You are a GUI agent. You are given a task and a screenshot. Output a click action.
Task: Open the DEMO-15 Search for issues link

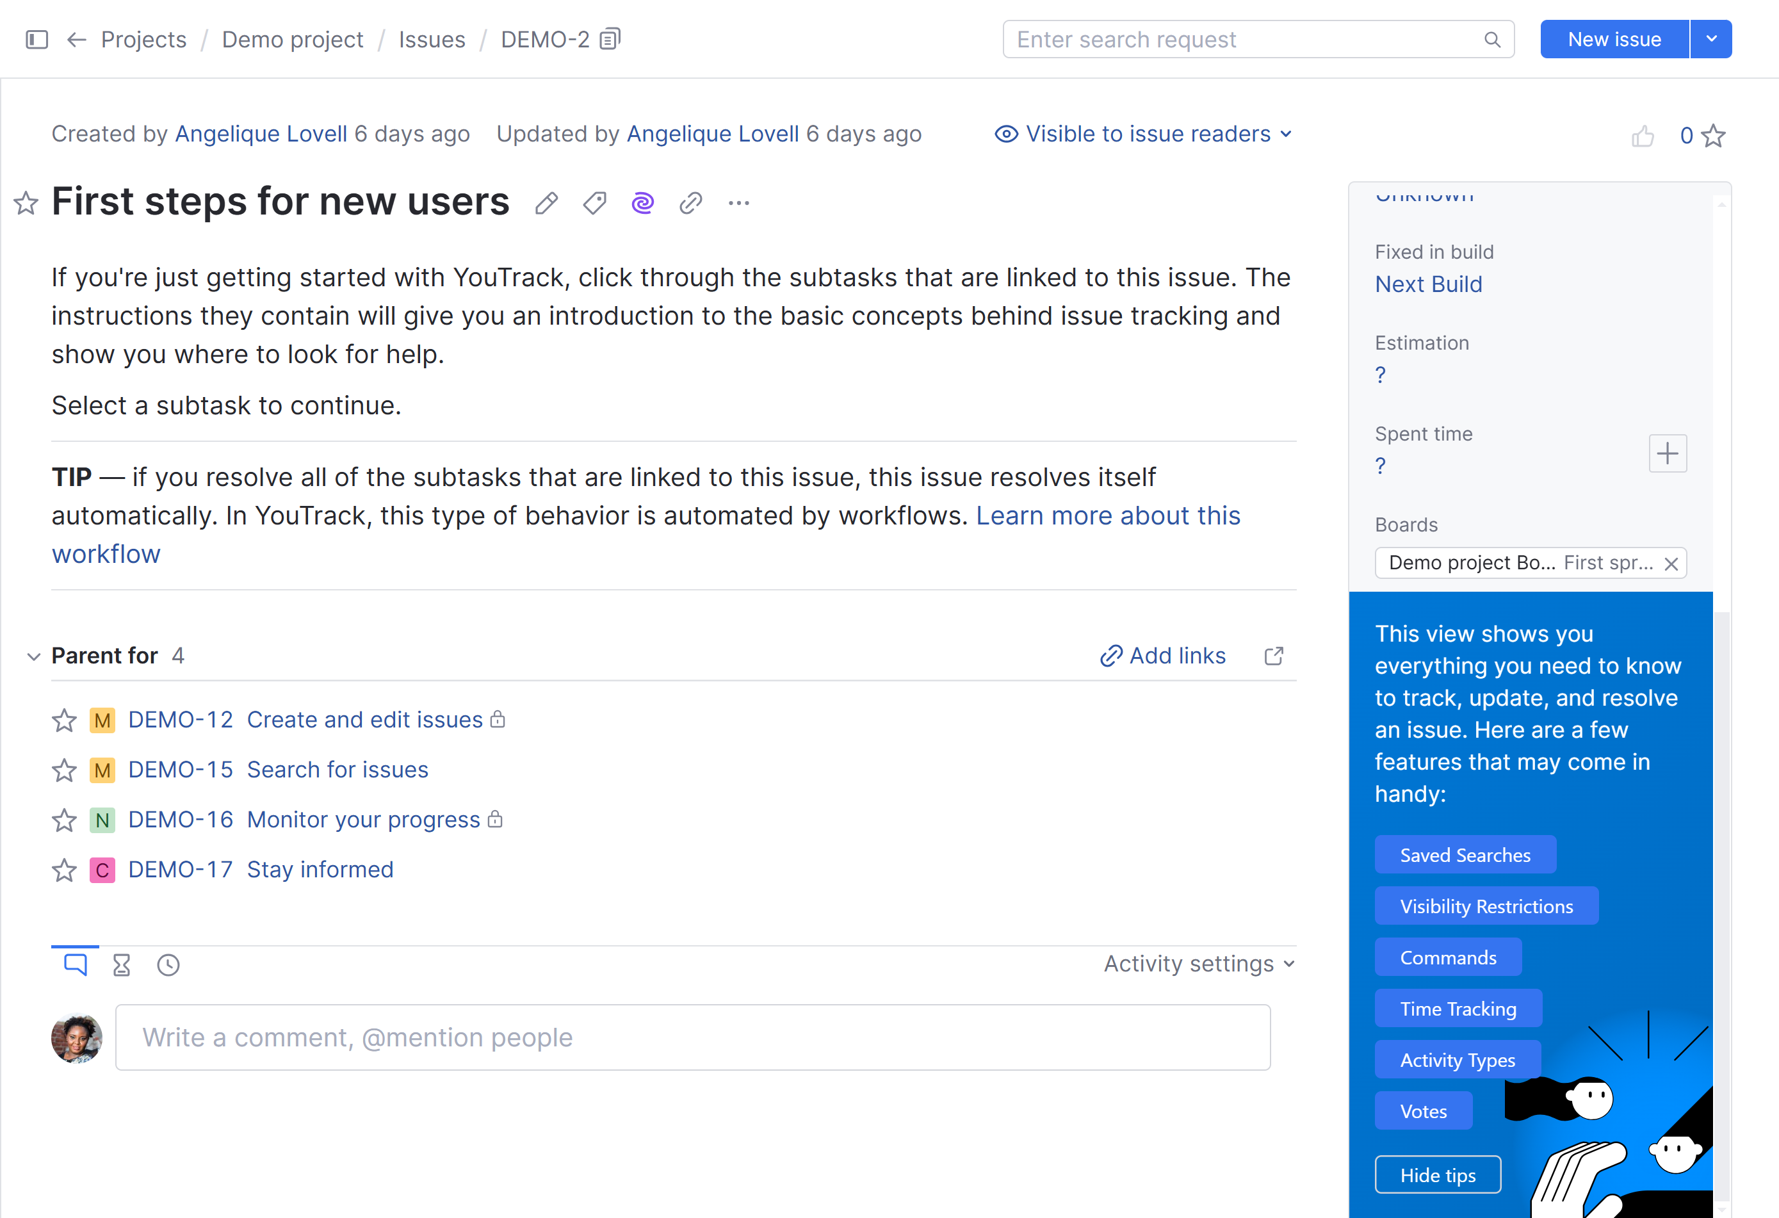click(x=337, y=770)
